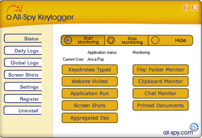Click the circle icon beside Hide
Screen dimensions: 202x138
[155, 40]
